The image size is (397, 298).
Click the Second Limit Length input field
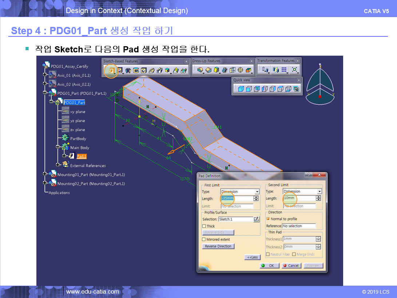(x=299, y=198)
